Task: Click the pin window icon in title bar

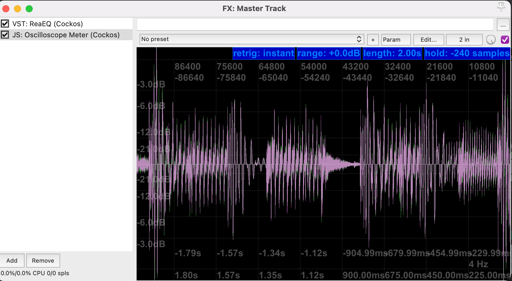Action: click(501, 7)
